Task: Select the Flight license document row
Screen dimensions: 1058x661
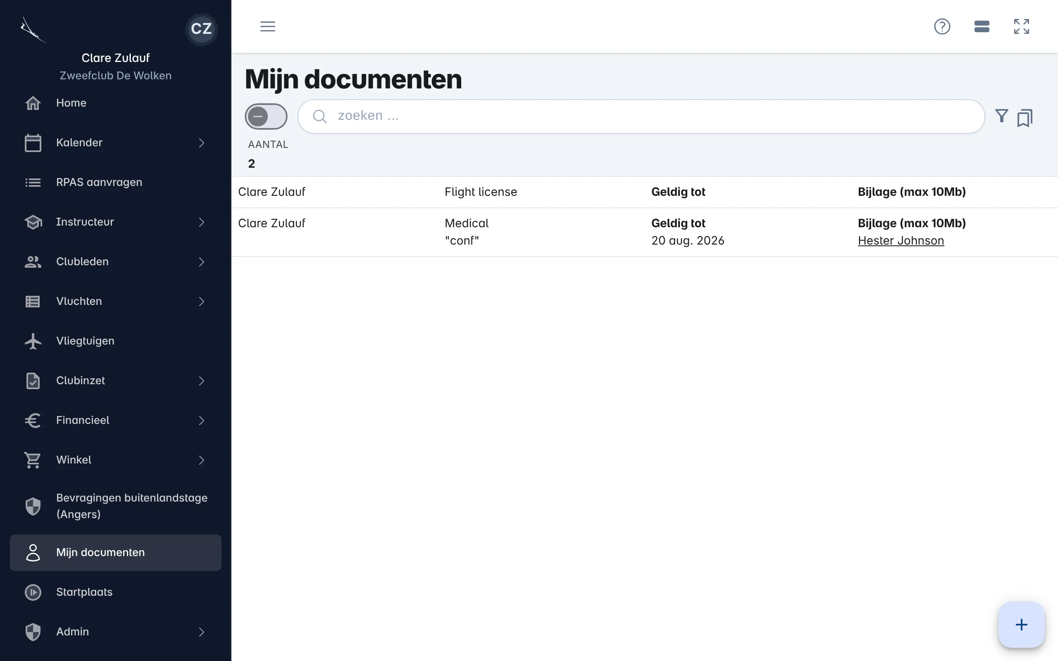Action: tap(644, 192)
